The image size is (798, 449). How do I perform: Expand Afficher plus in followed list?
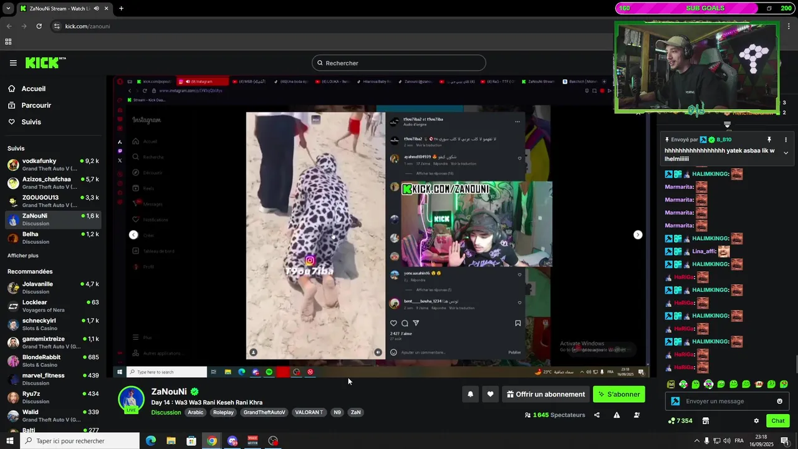[23, 256]
